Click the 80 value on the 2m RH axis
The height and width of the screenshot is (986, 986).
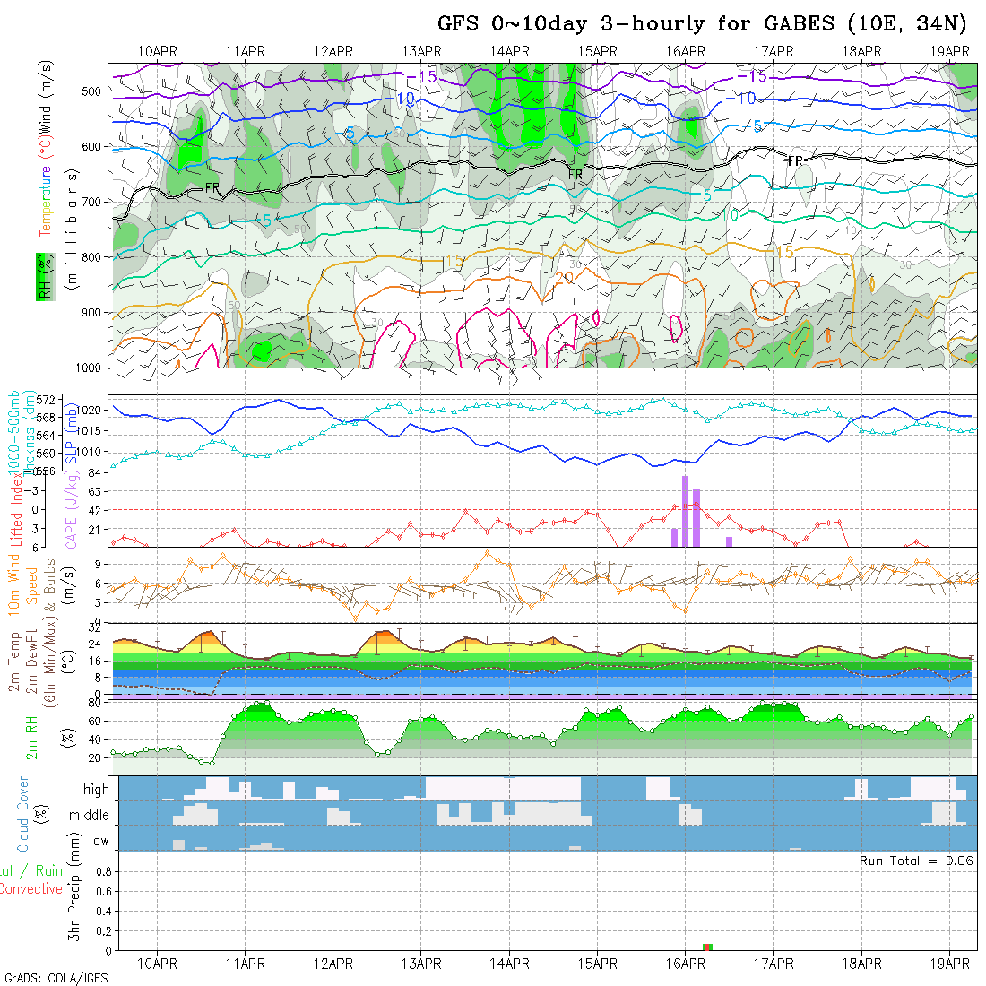click(x=95, y=703)
